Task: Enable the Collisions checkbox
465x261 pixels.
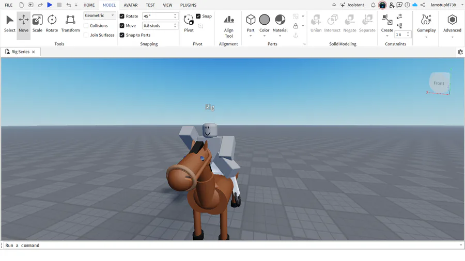Action: point(86,26)
